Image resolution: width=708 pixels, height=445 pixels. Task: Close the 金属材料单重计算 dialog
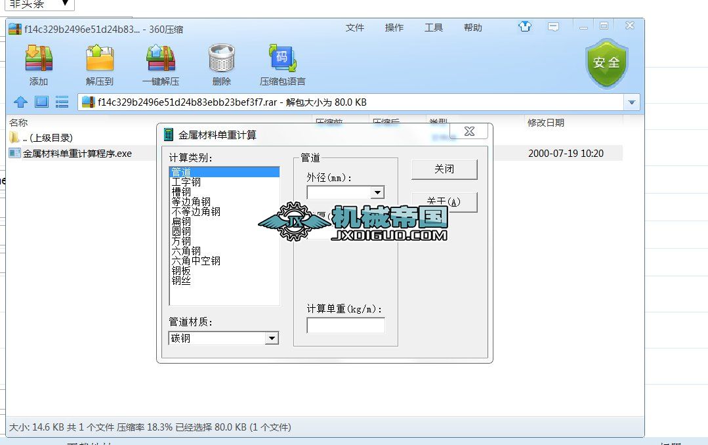coord(469,131)
